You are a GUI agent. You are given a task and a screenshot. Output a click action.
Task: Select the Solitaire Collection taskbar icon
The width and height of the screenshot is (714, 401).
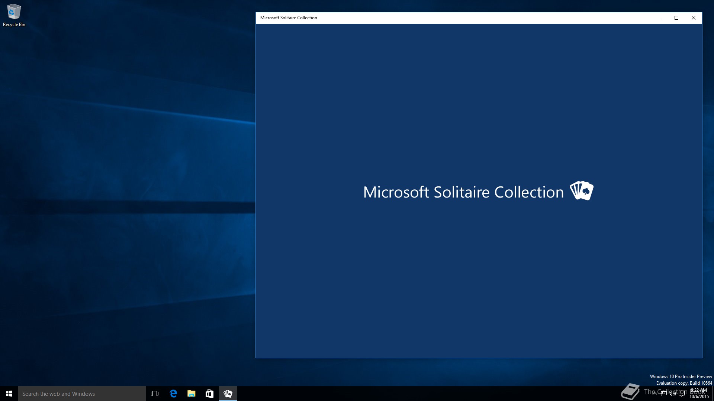click(228, 394)
